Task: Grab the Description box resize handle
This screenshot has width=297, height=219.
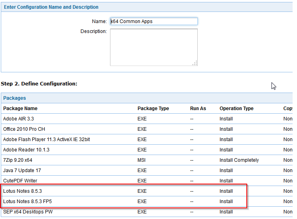Action: [195, 63]
